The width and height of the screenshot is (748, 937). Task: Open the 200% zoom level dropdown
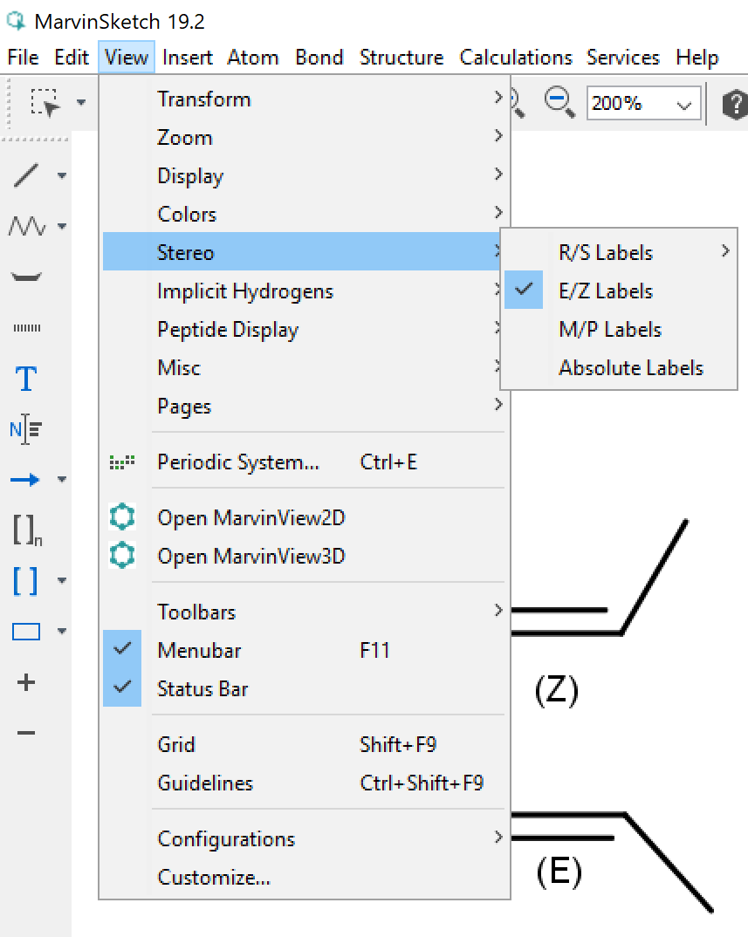[x=683, y=104]
